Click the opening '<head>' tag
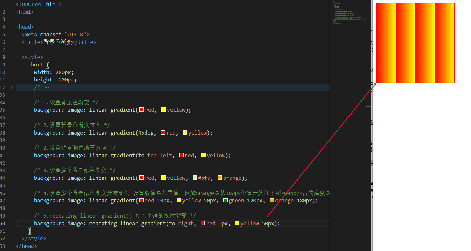This screenshot has width=471, height=251. [x=25, y=27]
